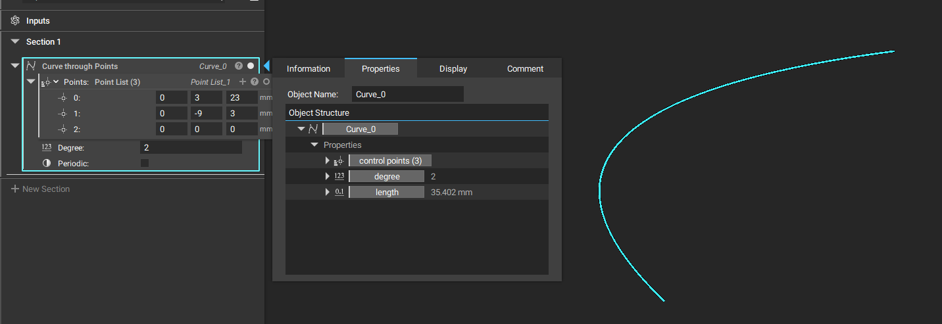The height and width of the screenshot is (324, 942).
Task: Click the Point List type icon
Action: pyautogui.click(x=45, y=82)
